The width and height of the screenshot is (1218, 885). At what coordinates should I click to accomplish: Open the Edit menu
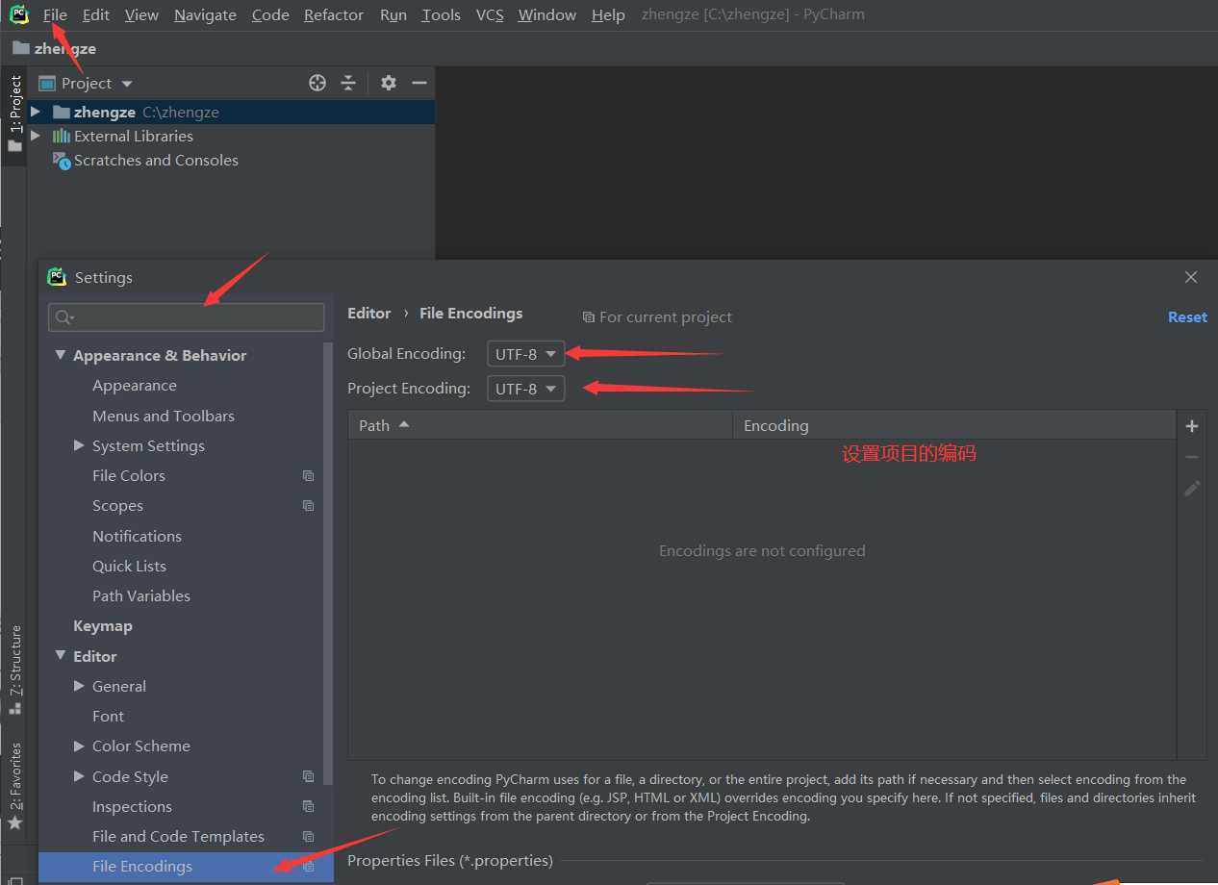(95, 14)
